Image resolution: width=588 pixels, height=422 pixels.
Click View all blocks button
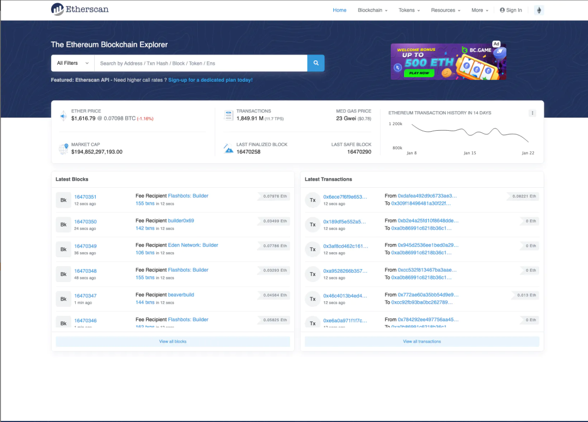(173, 341)
